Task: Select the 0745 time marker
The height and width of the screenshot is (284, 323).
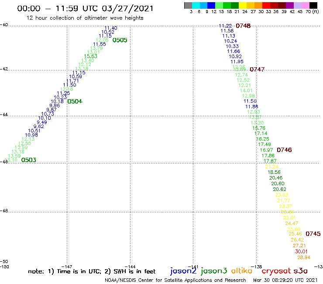Action: [313, 234]
